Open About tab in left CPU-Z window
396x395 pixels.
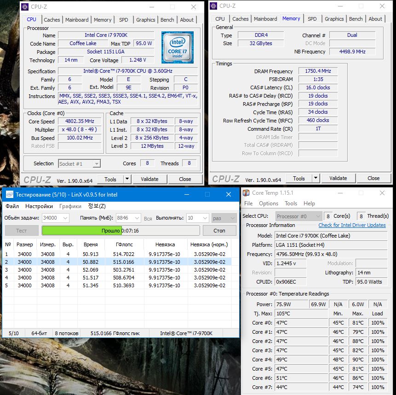point(187,20)
